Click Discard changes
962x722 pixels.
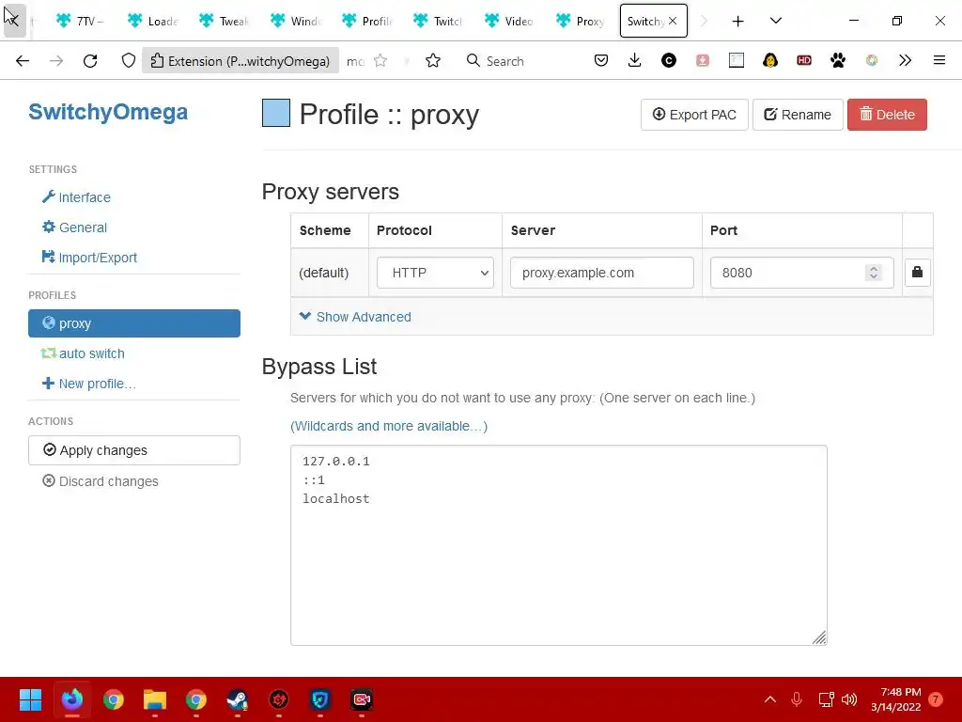[100, 481]
